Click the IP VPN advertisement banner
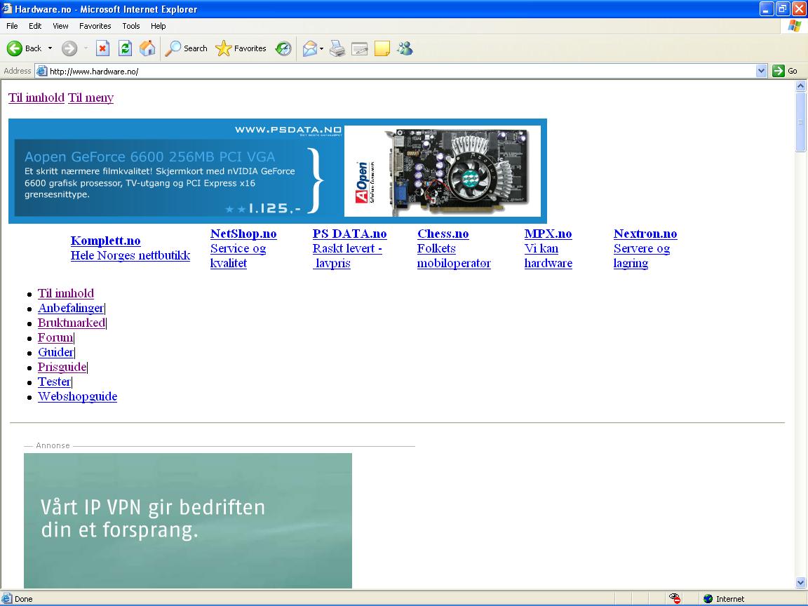This screenshot has width=808, height=606. coord(187,520)
